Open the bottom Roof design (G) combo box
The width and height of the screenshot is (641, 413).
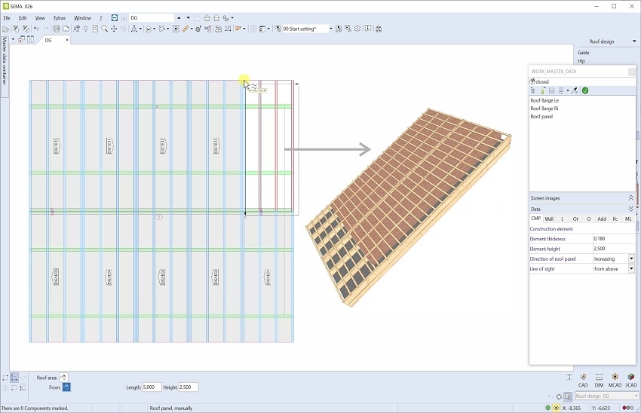(606, 396)
